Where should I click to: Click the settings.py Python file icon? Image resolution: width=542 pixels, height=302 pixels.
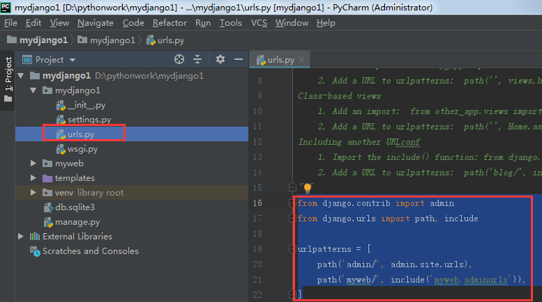(61, 120)
